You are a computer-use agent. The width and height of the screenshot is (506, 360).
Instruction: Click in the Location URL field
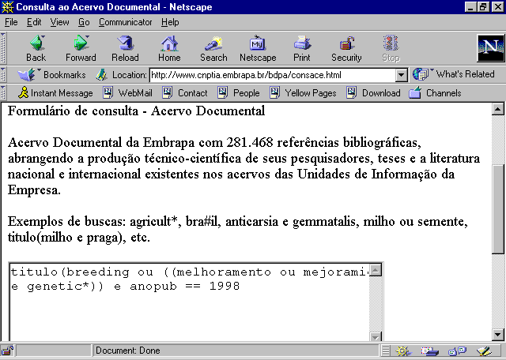(273, 76)
